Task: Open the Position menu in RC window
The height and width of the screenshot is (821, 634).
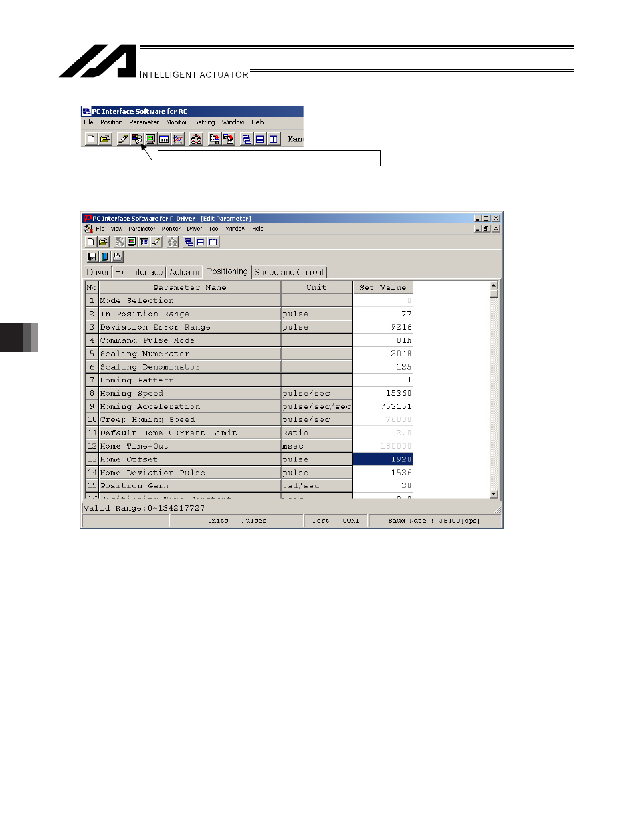Action: tap(112, 122)
